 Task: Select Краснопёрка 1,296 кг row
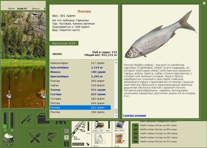80,76
